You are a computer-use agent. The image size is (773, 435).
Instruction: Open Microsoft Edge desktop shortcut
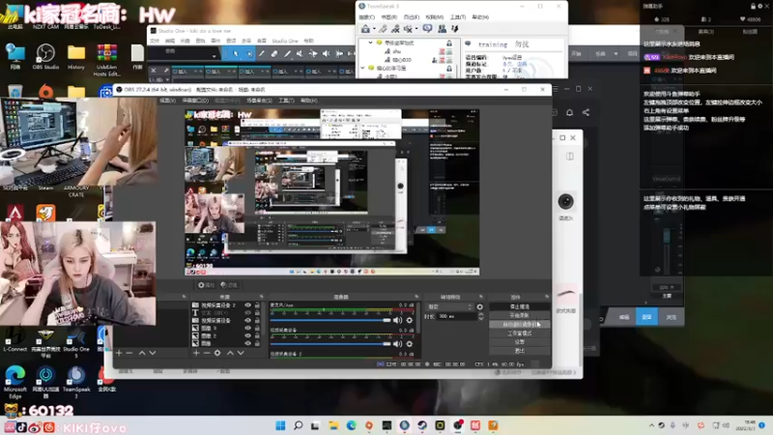(x=14, y=382)
